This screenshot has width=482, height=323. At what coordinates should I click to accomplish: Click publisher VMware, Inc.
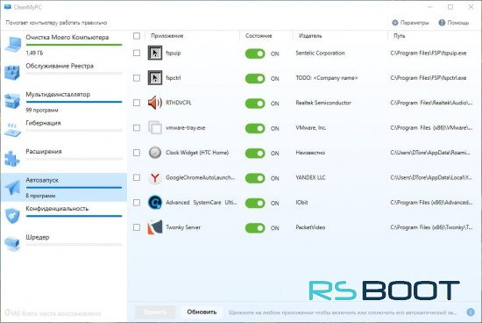pyautogui.click(x=311, y=127)
